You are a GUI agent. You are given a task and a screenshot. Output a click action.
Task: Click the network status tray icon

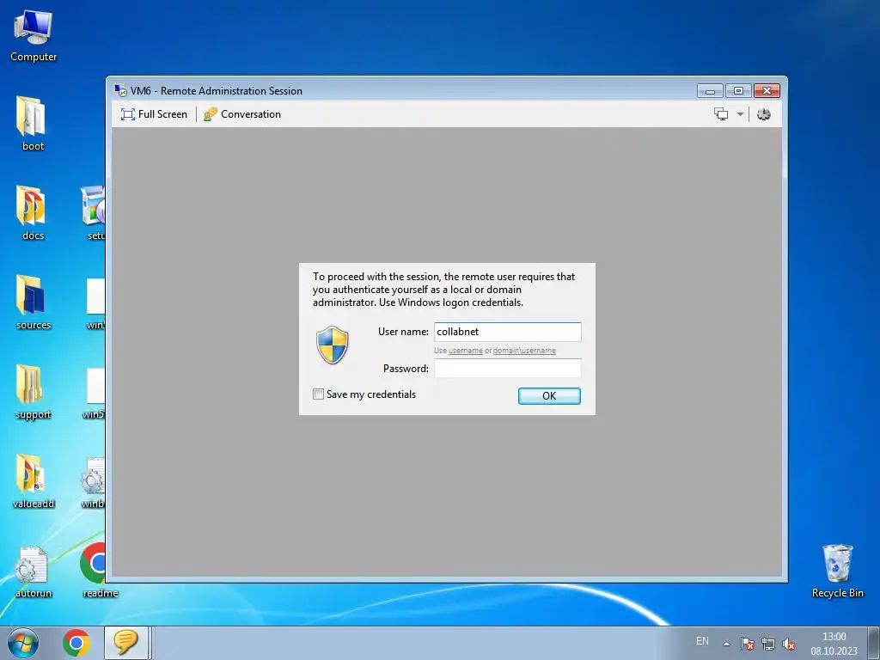pyautogui.click(x=767, y=644)
